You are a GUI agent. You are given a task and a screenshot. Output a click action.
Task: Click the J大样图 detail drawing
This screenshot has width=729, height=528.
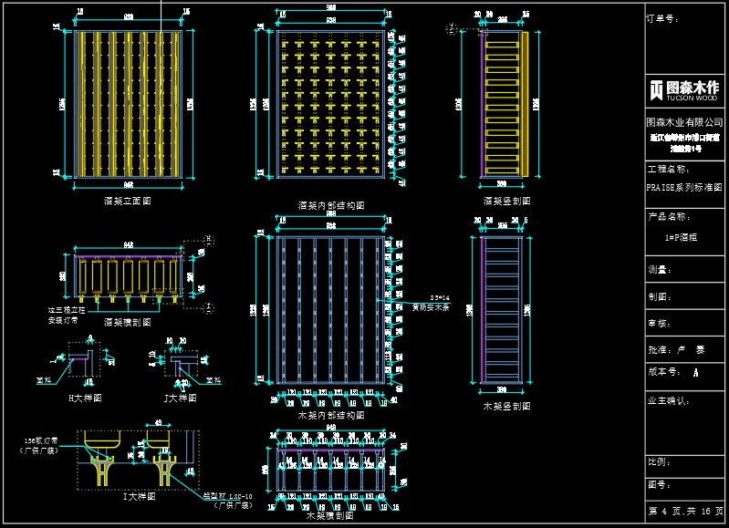(180, 365)
